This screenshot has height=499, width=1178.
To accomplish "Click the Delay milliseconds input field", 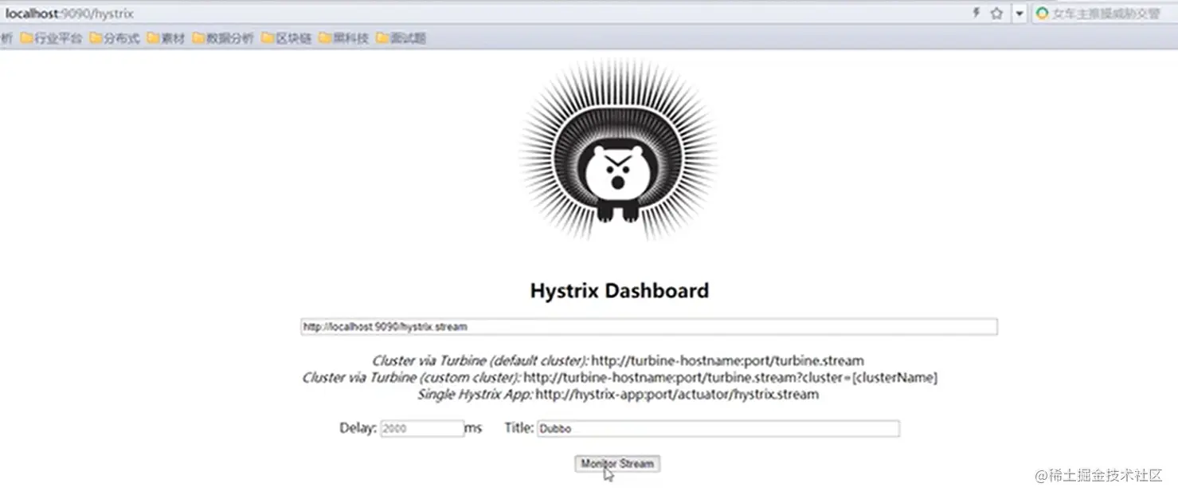I will pos(422,428).
